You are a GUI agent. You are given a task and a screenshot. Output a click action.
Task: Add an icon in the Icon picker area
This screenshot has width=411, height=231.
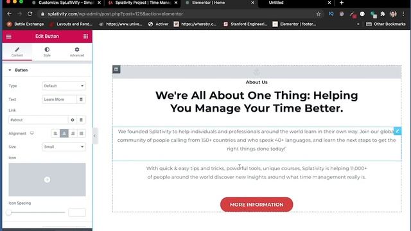click(x=47, y=180)
